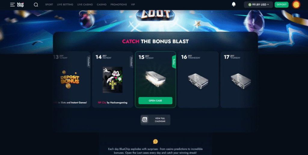
Task: Open the VIP menu item
Action: (133, 5)
